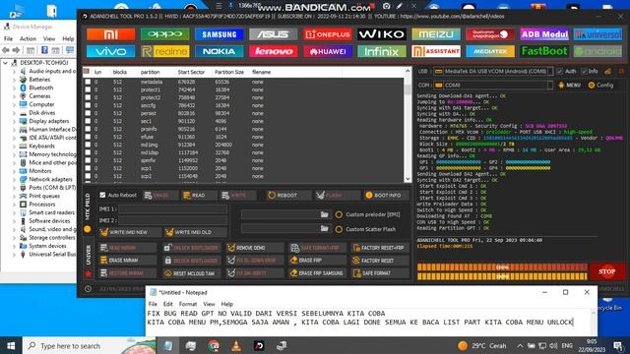This screenshot has height=354, width=630.
Task: Stop the running operation with STOP
Action: (x=606, y=271)
